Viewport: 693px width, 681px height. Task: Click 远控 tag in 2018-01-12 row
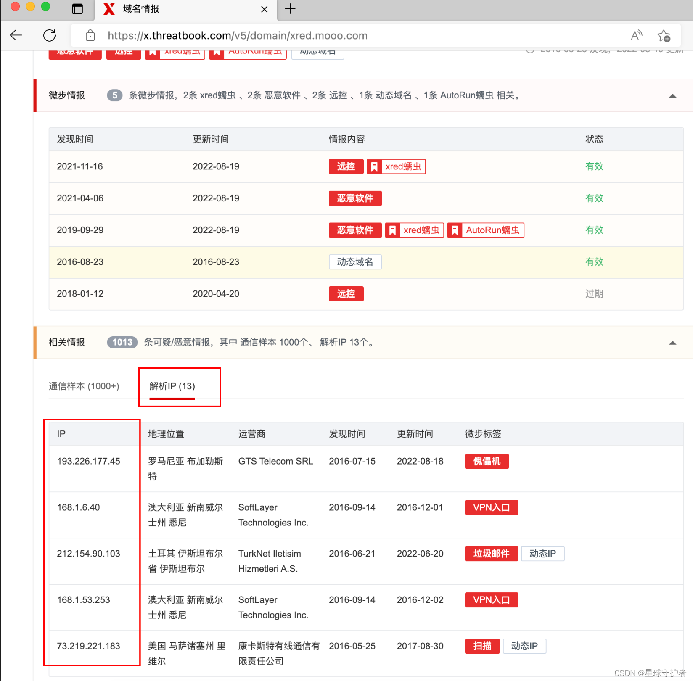coord(346,294)
